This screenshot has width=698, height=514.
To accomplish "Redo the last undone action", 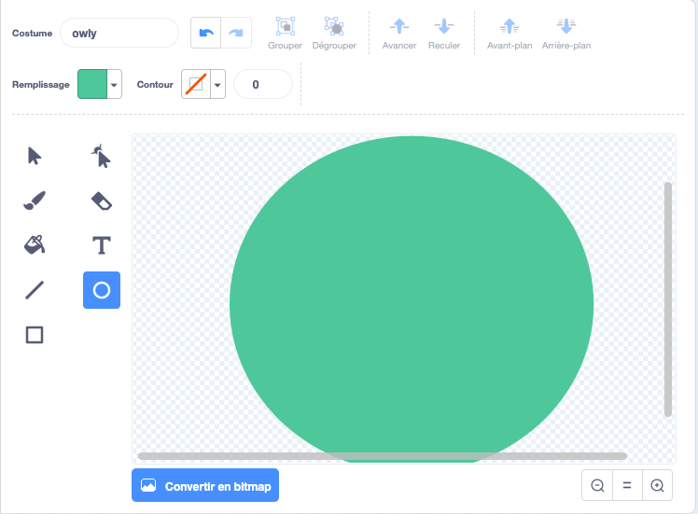I will click(x=236, y=33).
